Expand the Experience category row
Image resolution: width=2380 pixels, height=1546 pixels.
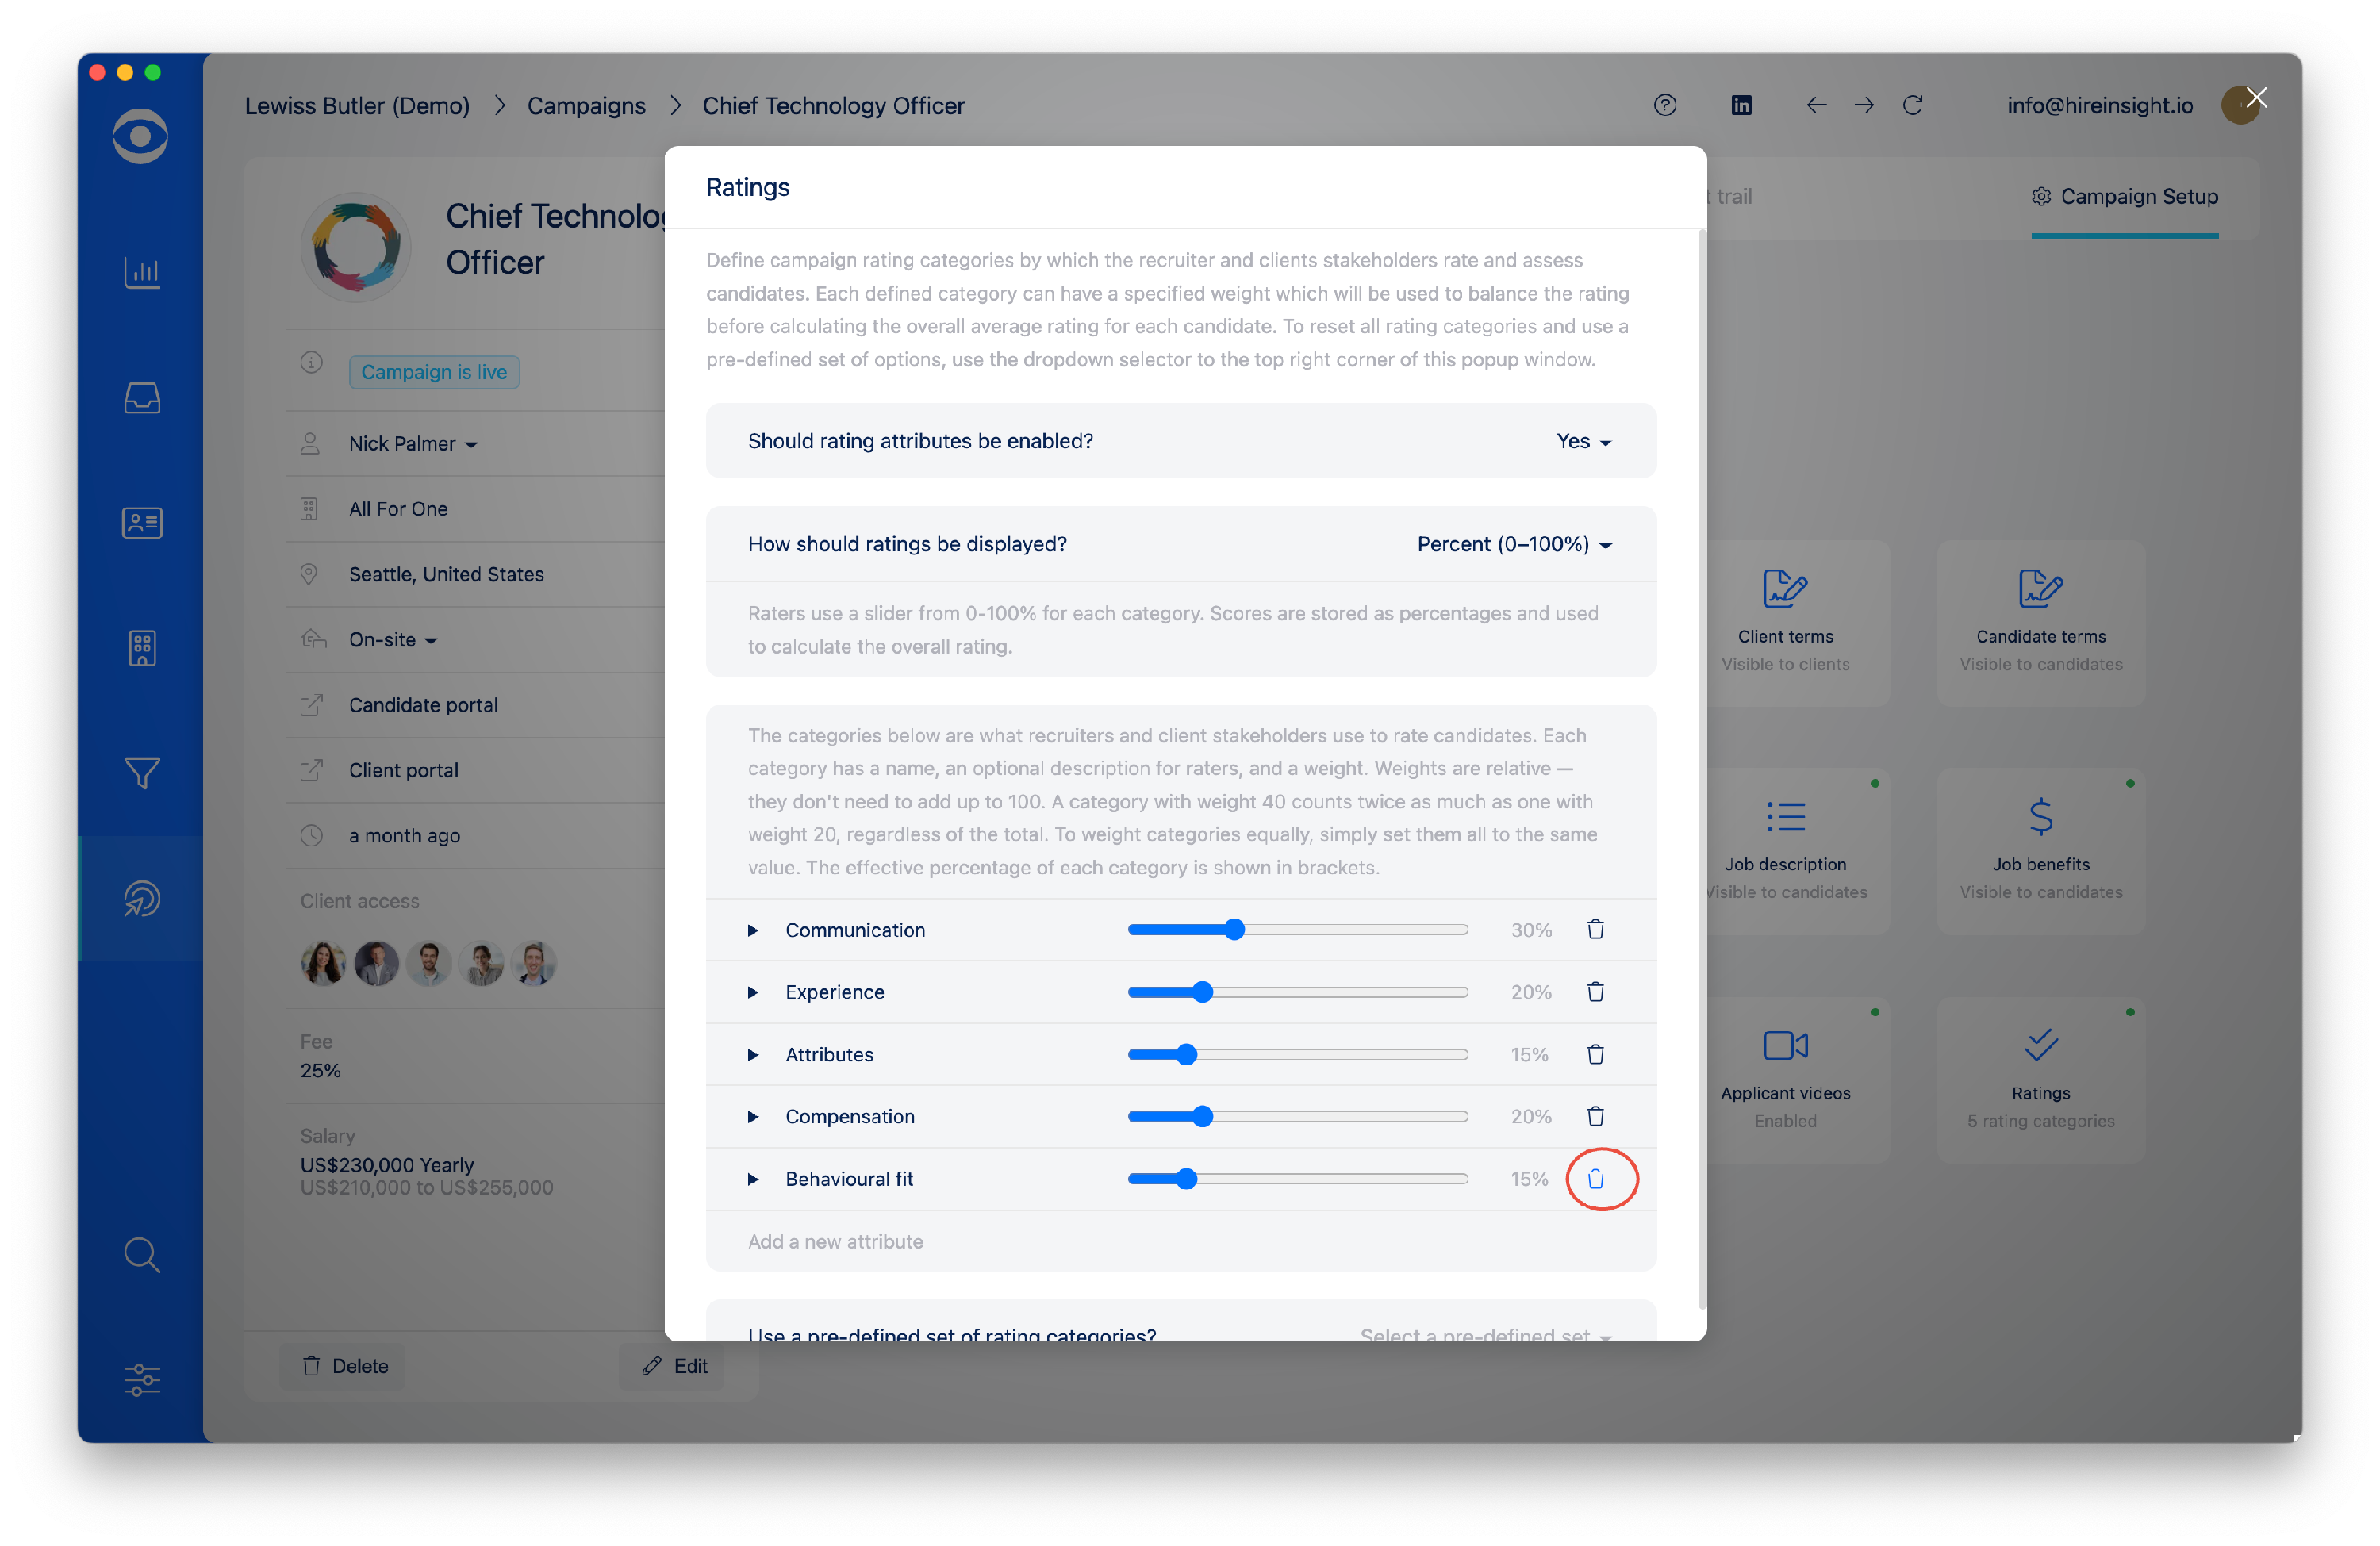click(752, 992)
